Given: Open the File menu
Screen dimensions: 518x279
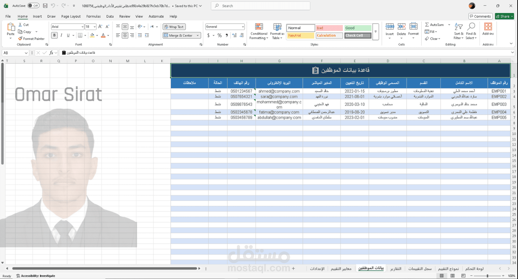Looking at the screenshot, I should [8, 16].
